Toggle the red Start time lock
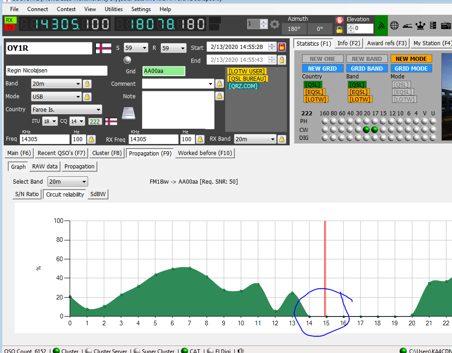This screenshot has height=353, width=452. [x=282, y=47]
